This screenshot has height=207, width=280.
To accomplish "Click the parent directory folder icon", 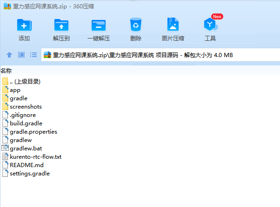I will (x=6, y=81).
